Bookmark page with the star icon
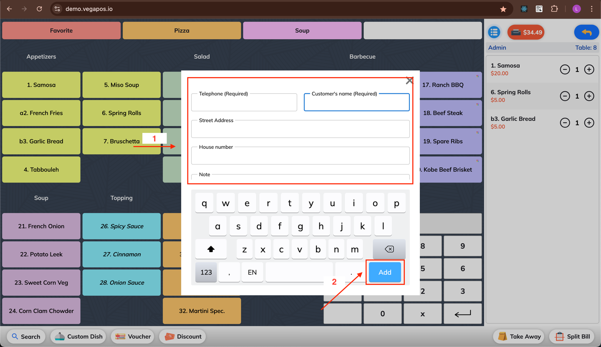 (503, 9)
